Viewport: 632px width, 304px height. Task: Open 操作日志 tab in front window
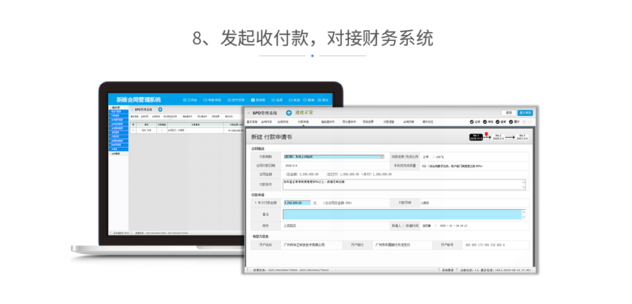(427, 122)
